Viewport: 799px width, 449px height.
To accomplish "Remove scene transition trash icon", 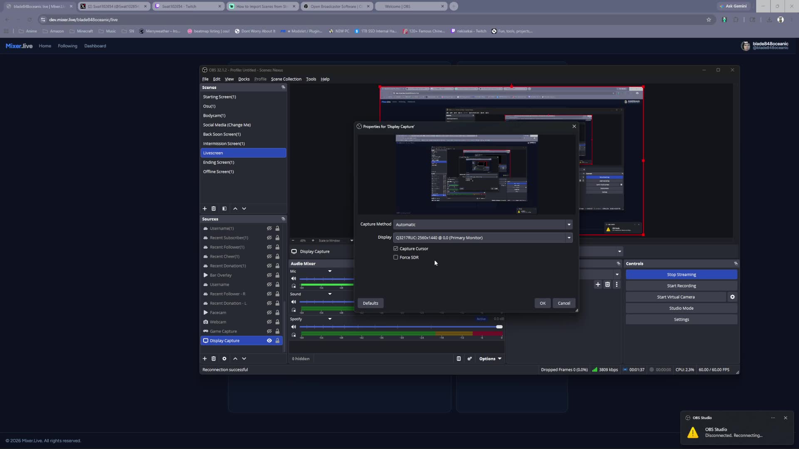I will pyautogui.click(x=608, y=284).
